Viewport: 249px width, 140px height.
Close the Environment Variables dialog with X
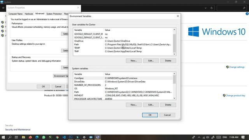[178, 16]
